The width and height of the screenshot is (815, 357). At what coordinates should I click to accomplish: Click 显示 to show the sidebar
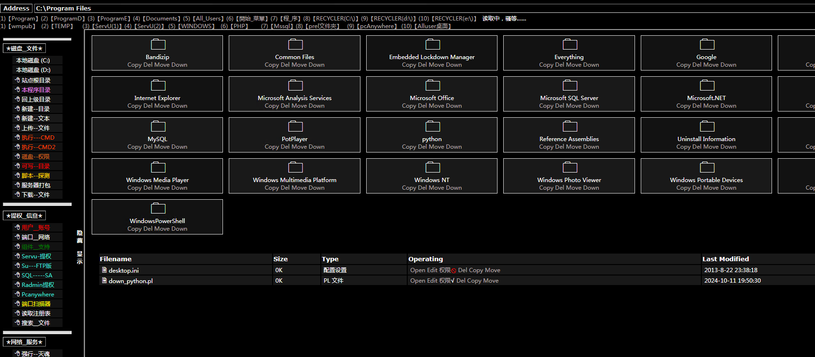coord(80,258)
